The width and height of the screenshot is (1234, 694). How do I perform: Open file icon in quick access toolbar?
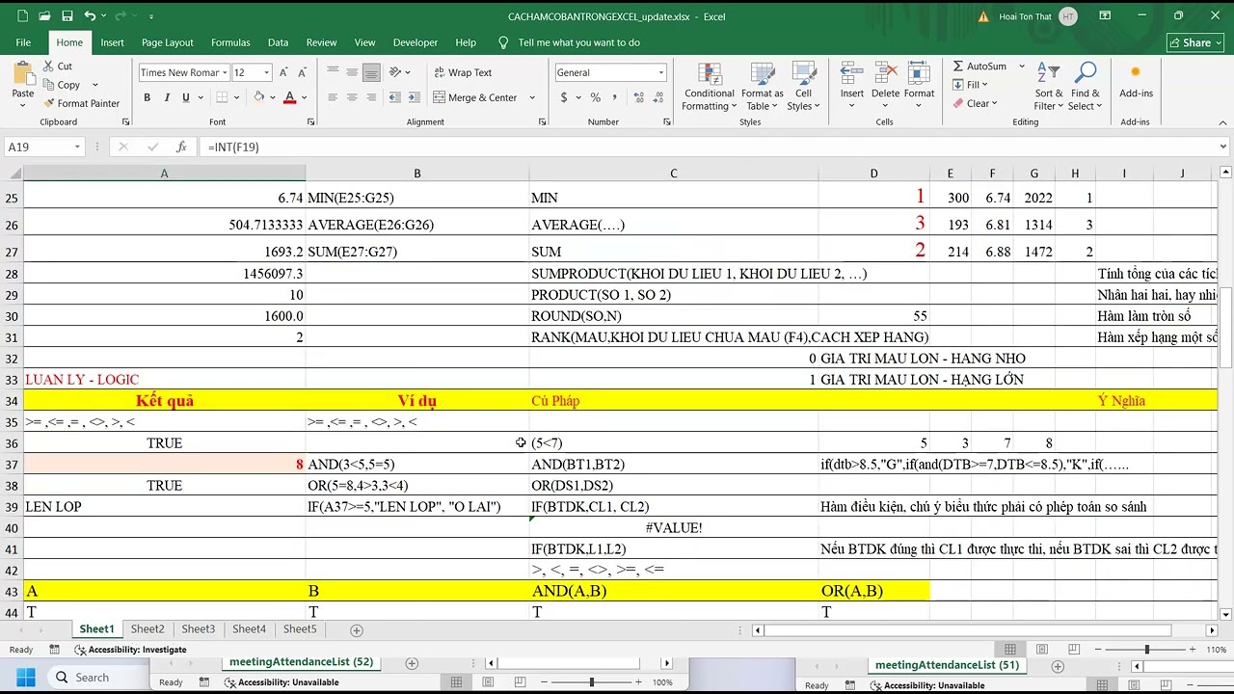pyautogui.click(x=45, y=16)
